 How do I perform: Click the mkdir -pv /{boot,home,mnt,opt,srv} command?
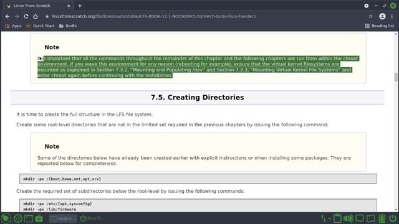click(62, 179)
